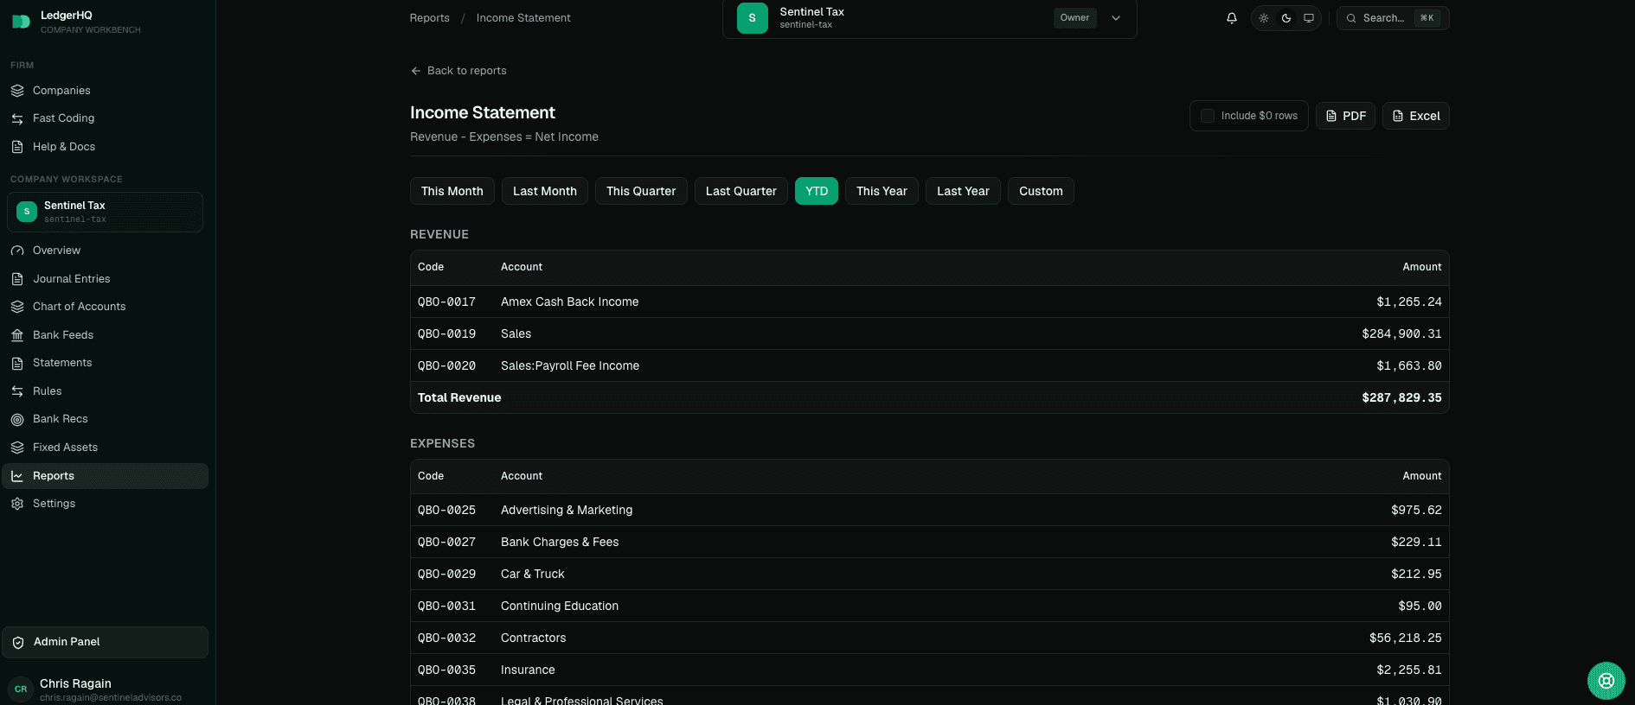Go back to reports link

click(458, 71)
